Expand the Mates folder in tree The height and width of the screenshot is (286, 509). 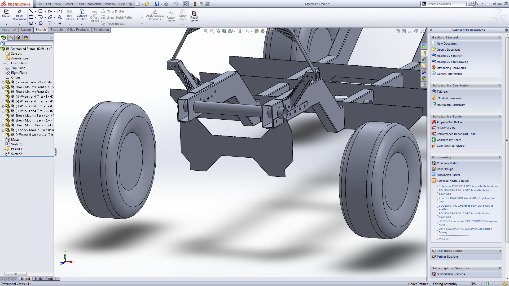click(3, 140)
